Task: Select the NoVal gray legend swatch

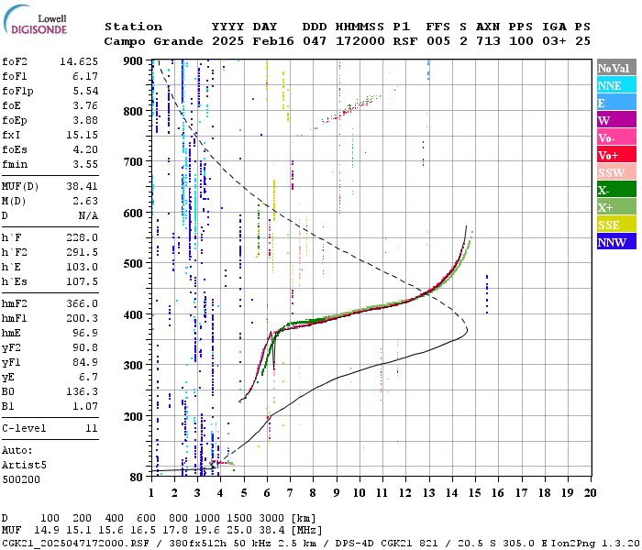Action: (616, 68)
